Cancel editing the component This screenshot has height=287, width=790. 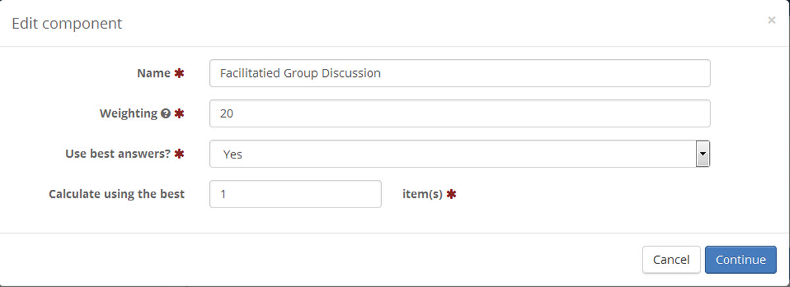(671, 259)
